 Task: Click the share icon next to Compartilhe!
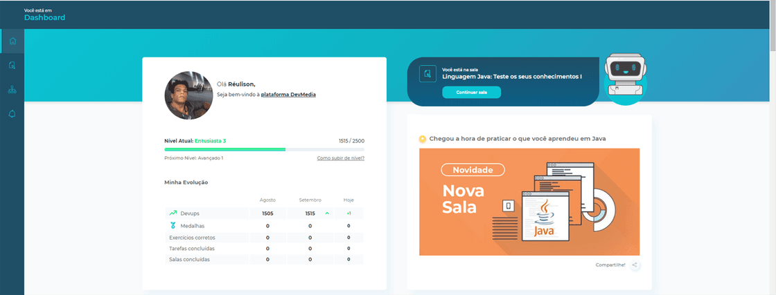[x=635, y=265]
